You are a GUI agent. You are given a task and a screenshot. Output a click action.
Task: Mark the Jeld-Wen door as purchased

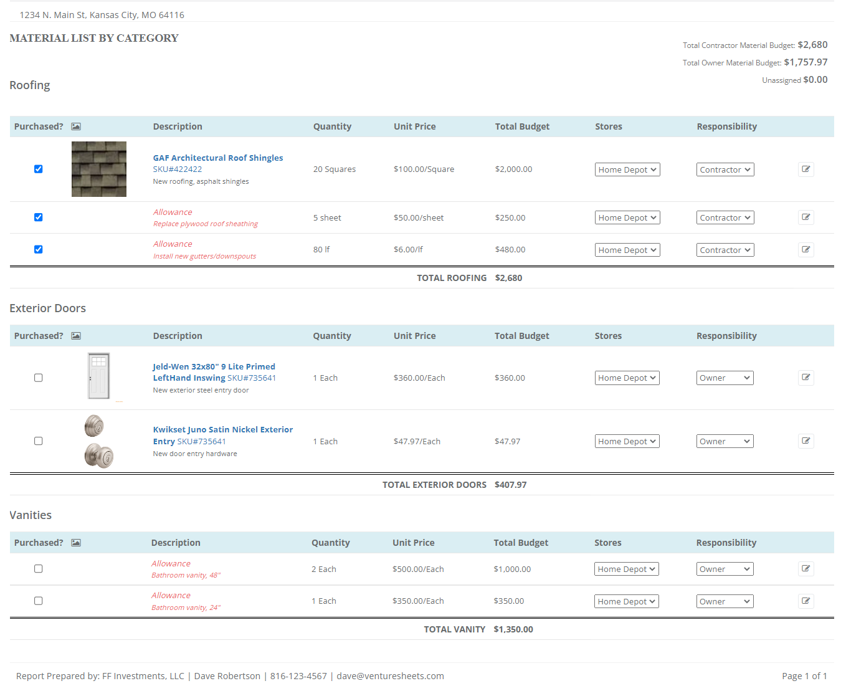point(38,378)
